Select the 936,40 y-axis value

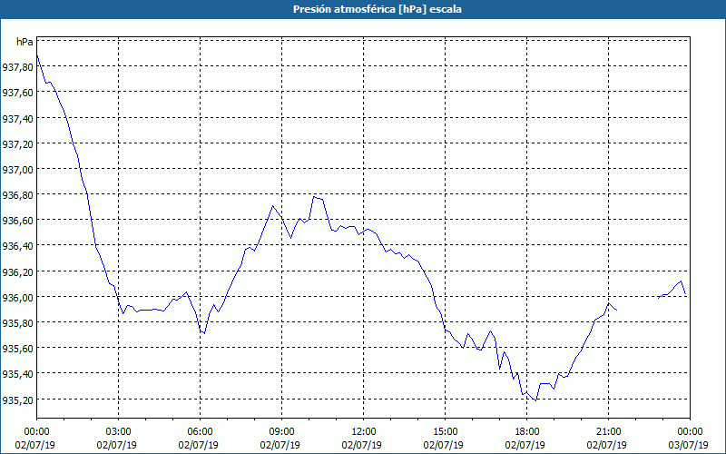coord(17,246)
